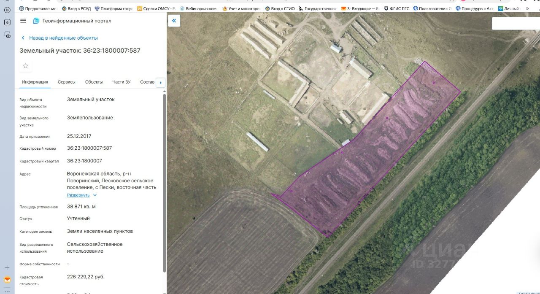
Task: Open the Платформа госуд bookmark
Action: pyautogui.click(x=113, y=8)
